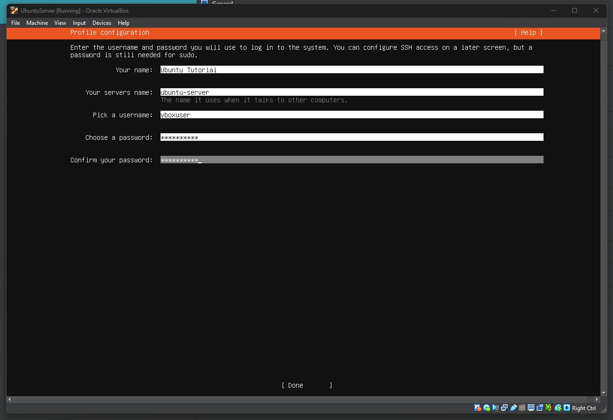This screenshot has height=420, width=613.
Task: Click the display status bar icon
Action: 531,408
